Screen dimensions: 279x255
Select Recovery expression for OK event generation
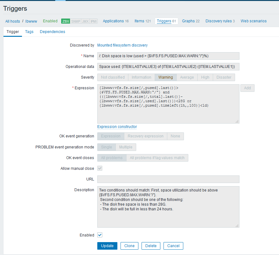146,136
